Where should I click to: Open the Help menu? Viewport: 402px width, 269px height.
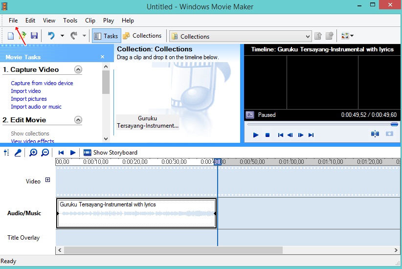point(128,21)
